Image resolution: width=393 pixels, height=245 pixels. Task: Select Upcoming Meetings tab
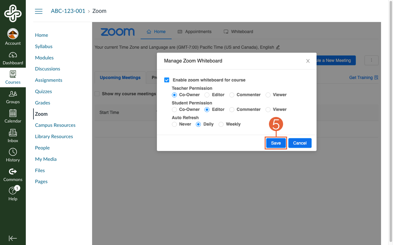point(120,77)
